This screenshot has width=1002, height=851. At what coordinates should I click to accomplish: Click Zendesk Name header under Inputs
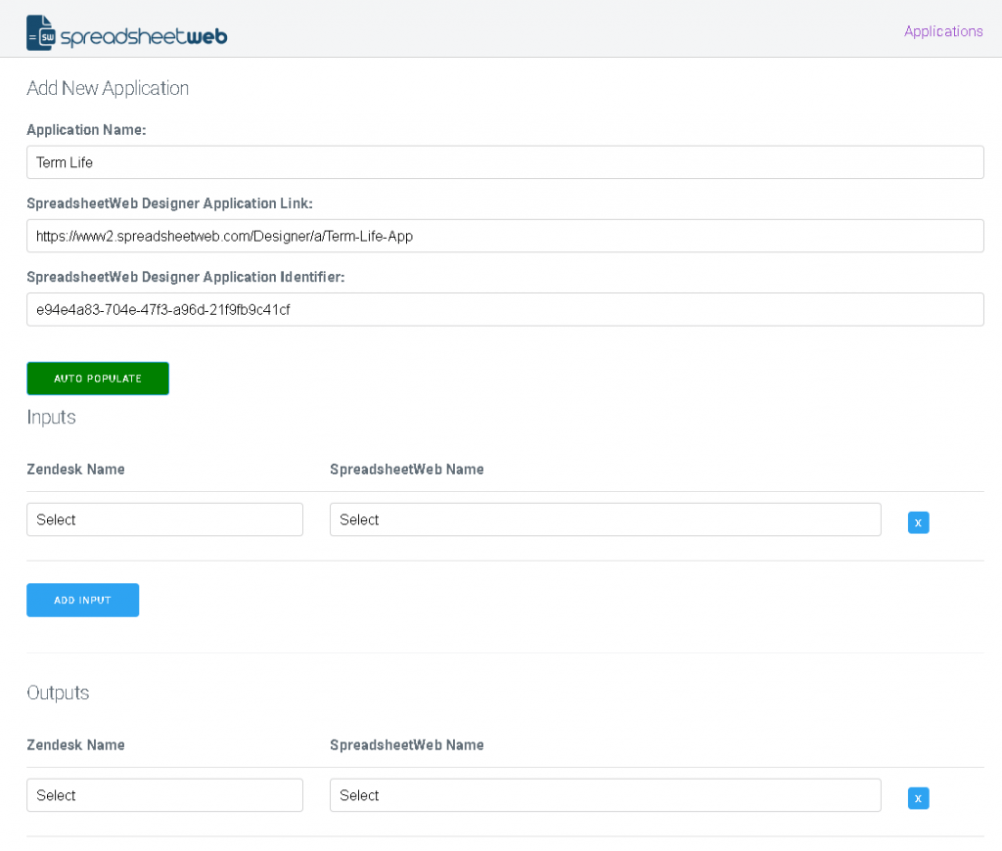[x=75, y=469]
